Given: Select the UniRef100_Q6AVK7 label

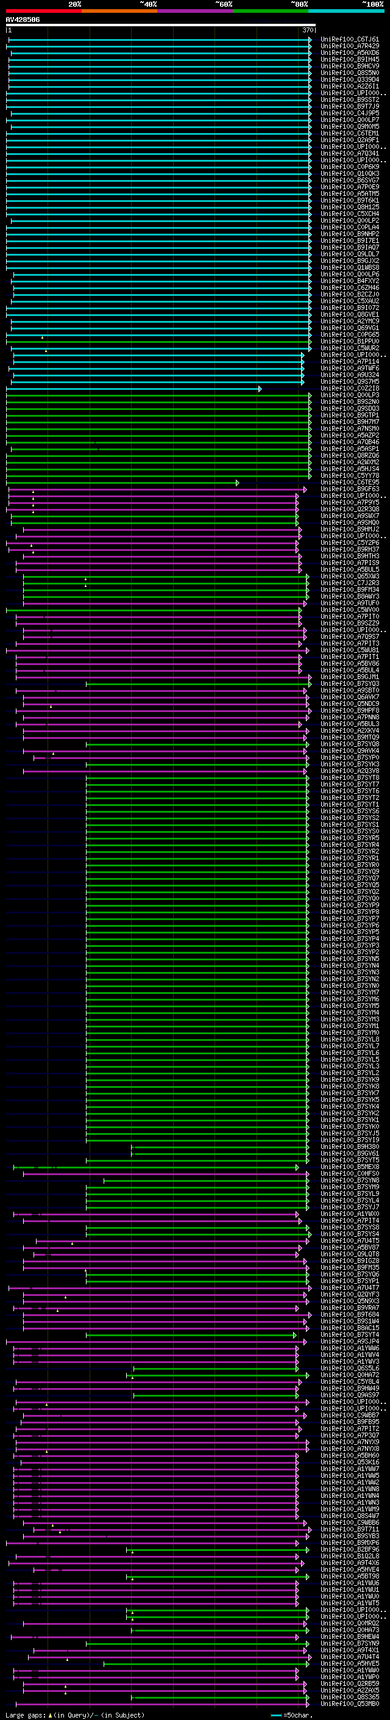Looking at the screenshot, I should pyautogui.click(x=350, y=697).
